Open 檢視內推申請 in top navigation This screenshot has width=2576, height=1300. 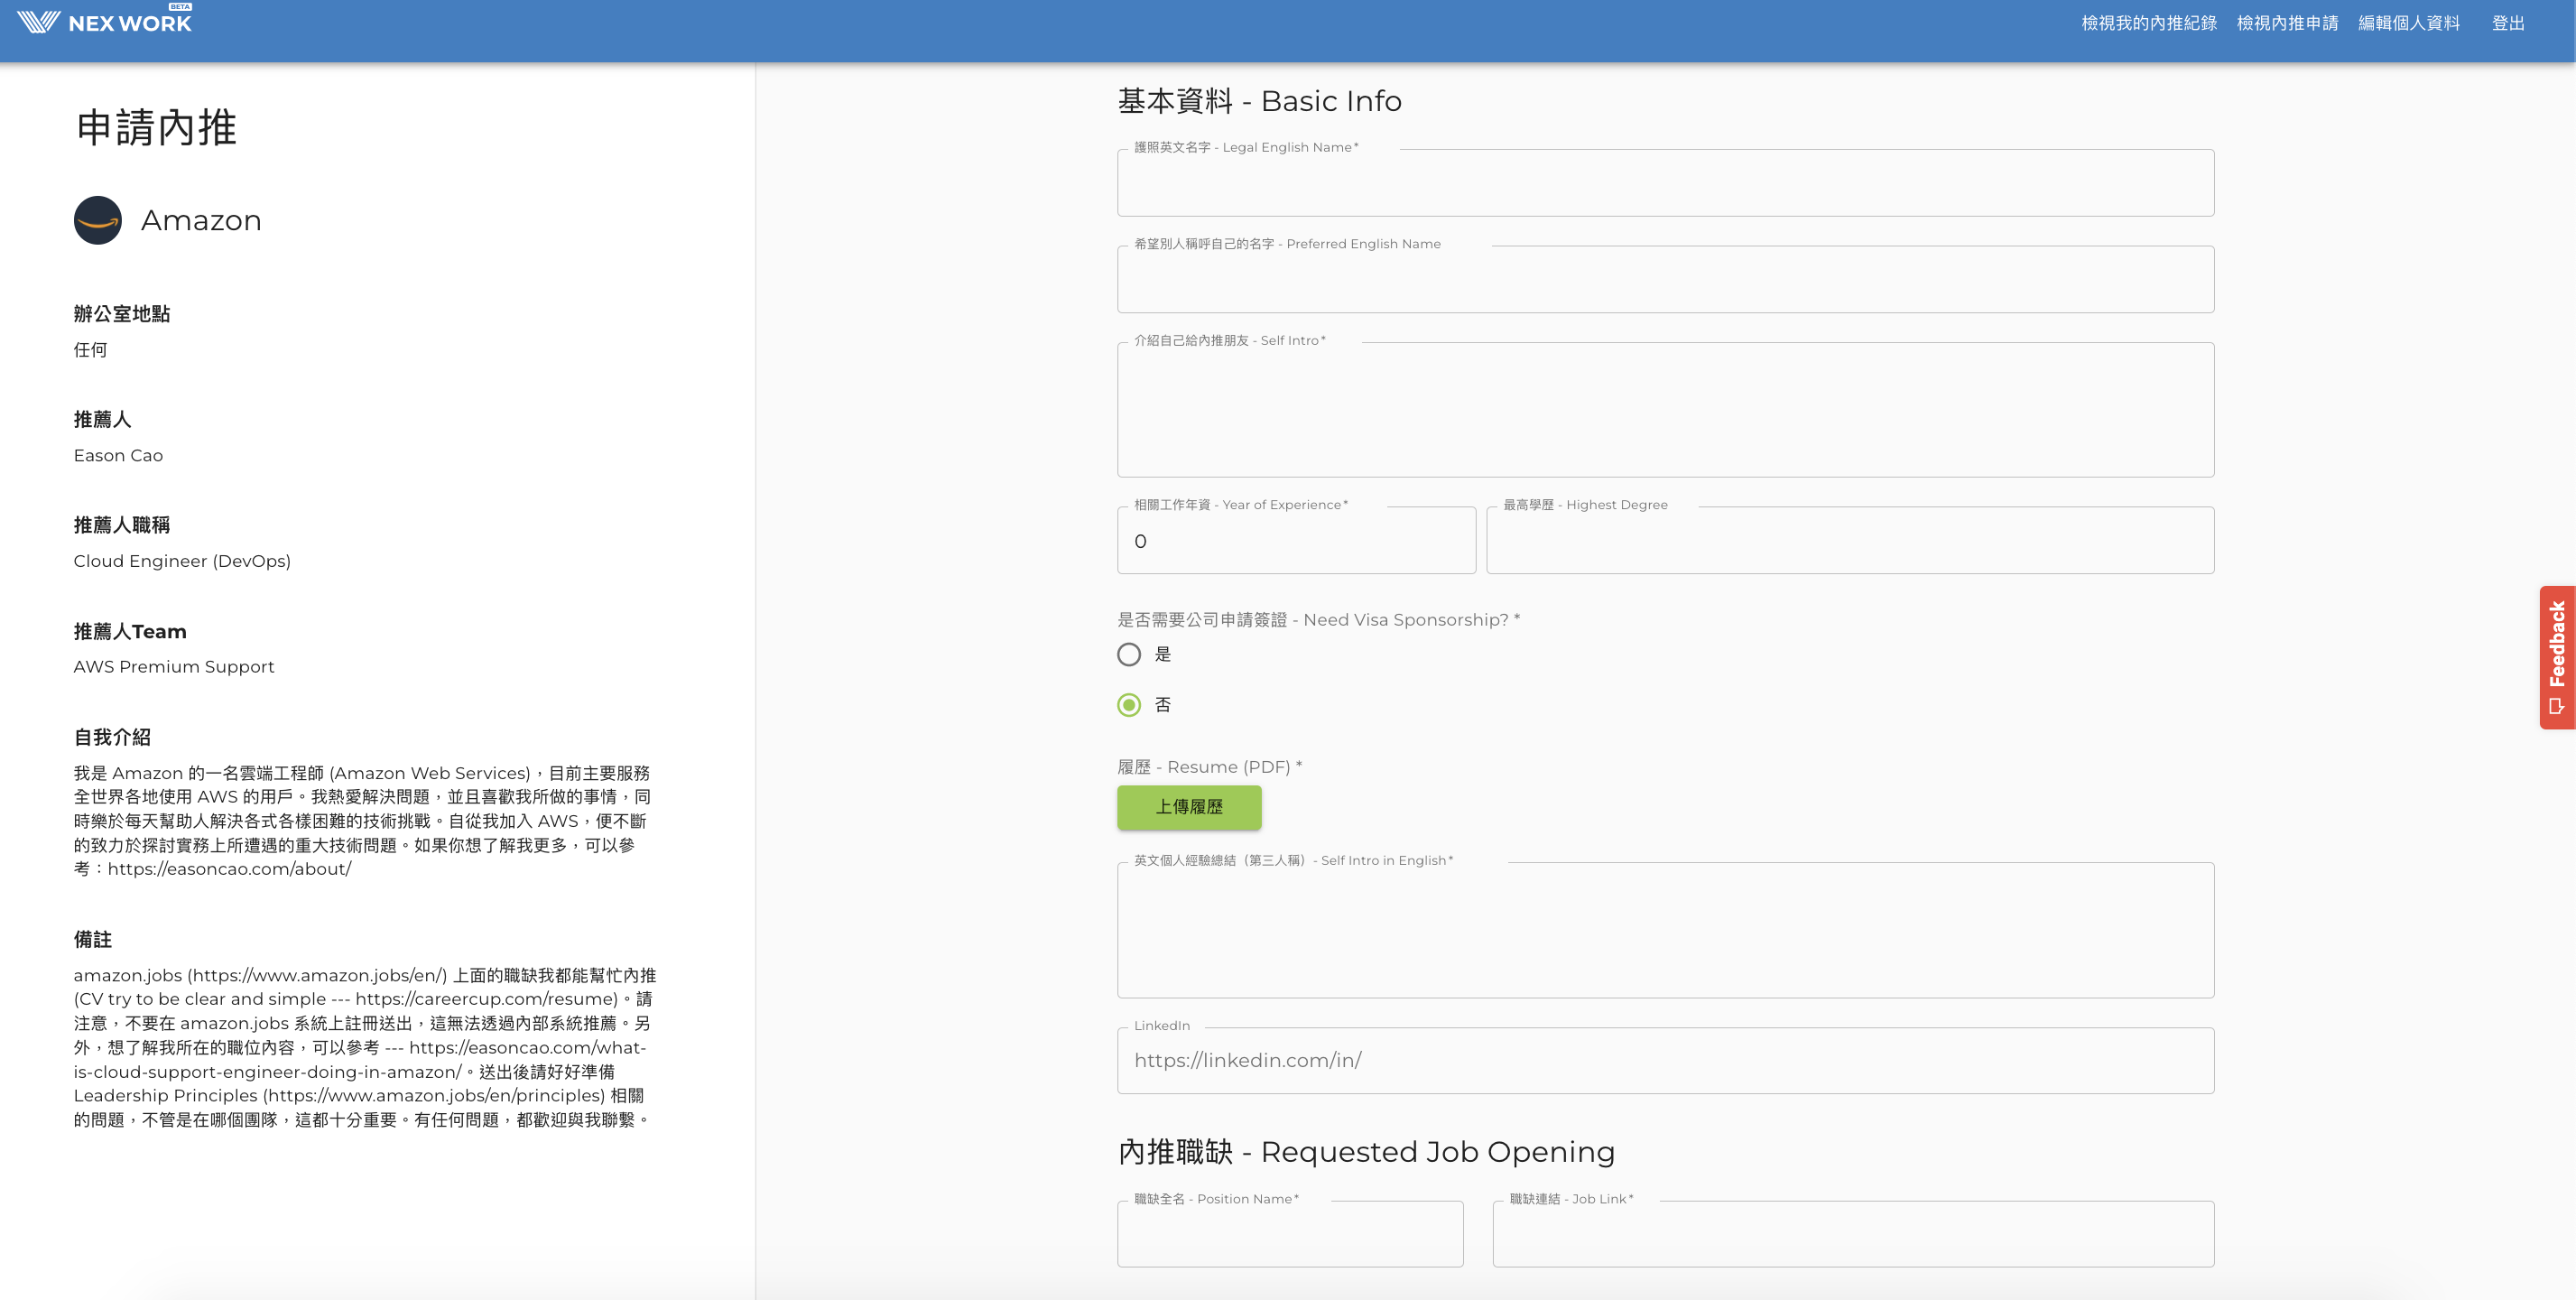tap(2287, 23)
